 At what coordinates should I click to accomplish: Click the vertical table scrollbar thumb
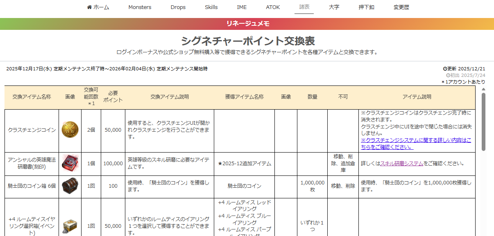[483, 121]
